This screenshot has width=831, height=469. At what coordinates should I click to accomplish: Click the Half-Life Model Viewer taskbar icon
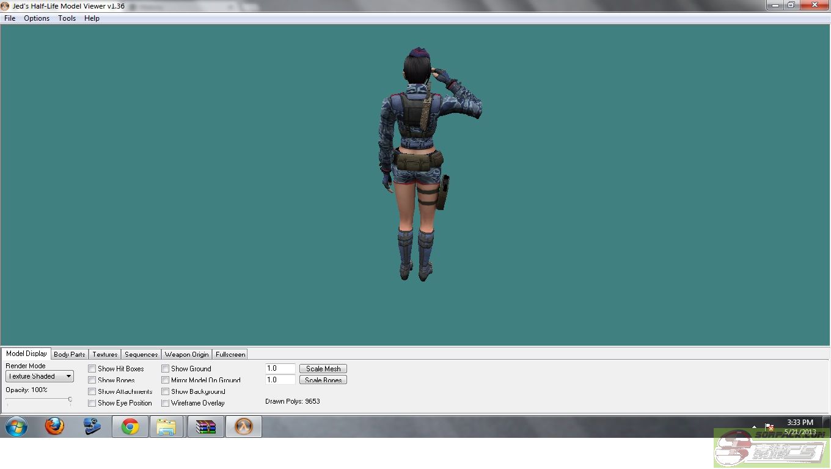click(x=244, y=426)
